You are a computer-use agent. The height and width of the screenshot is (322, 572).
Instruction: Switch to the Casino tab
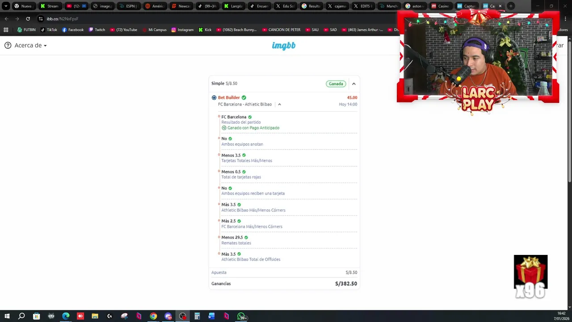440,6
